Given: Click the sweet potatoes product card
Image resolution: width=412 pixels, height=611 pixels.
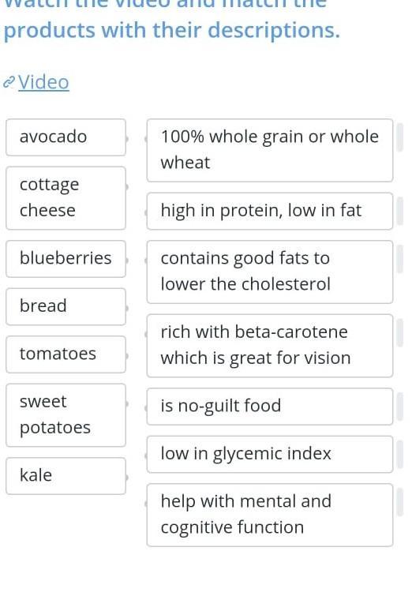Looking at the screenshot, I should point(66,415).
